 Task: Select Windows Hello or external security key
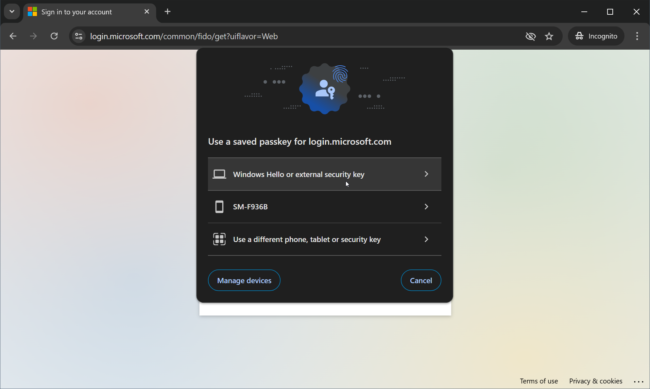(x=298, y=174)
